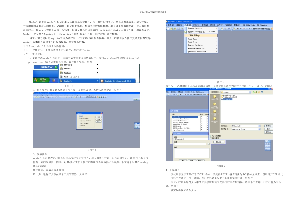
Task: Open the Tools menu in figure 3
Action: point(188,25)
